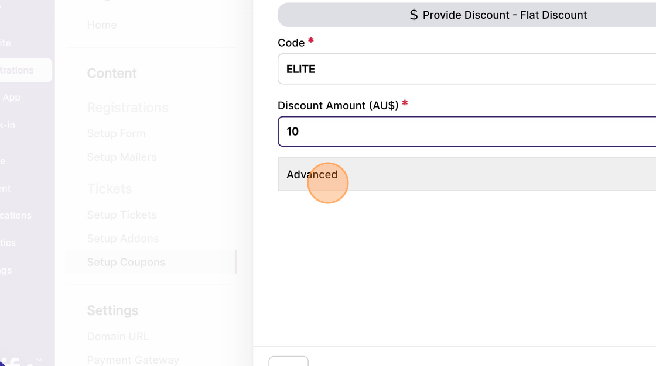Click the Tickets heading in sidebar
This screenshot has height=366, width=656.
[109, 189]
